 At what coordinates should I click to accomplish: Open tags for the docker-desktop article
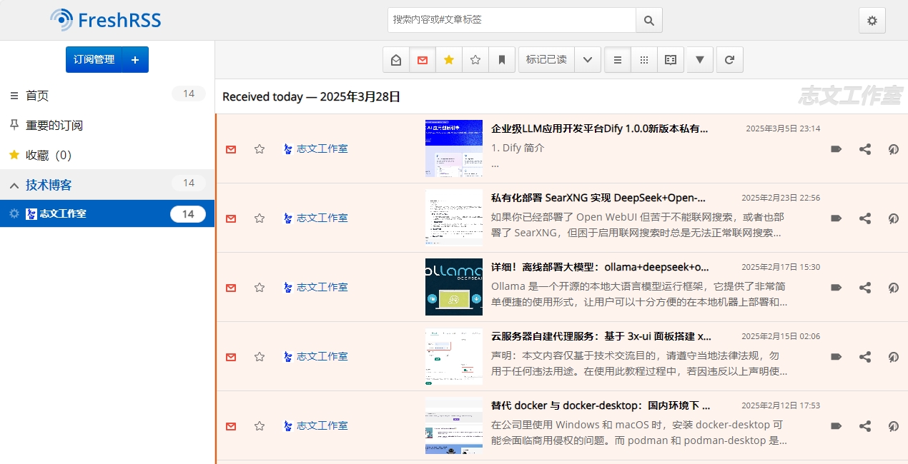[836, 426]
